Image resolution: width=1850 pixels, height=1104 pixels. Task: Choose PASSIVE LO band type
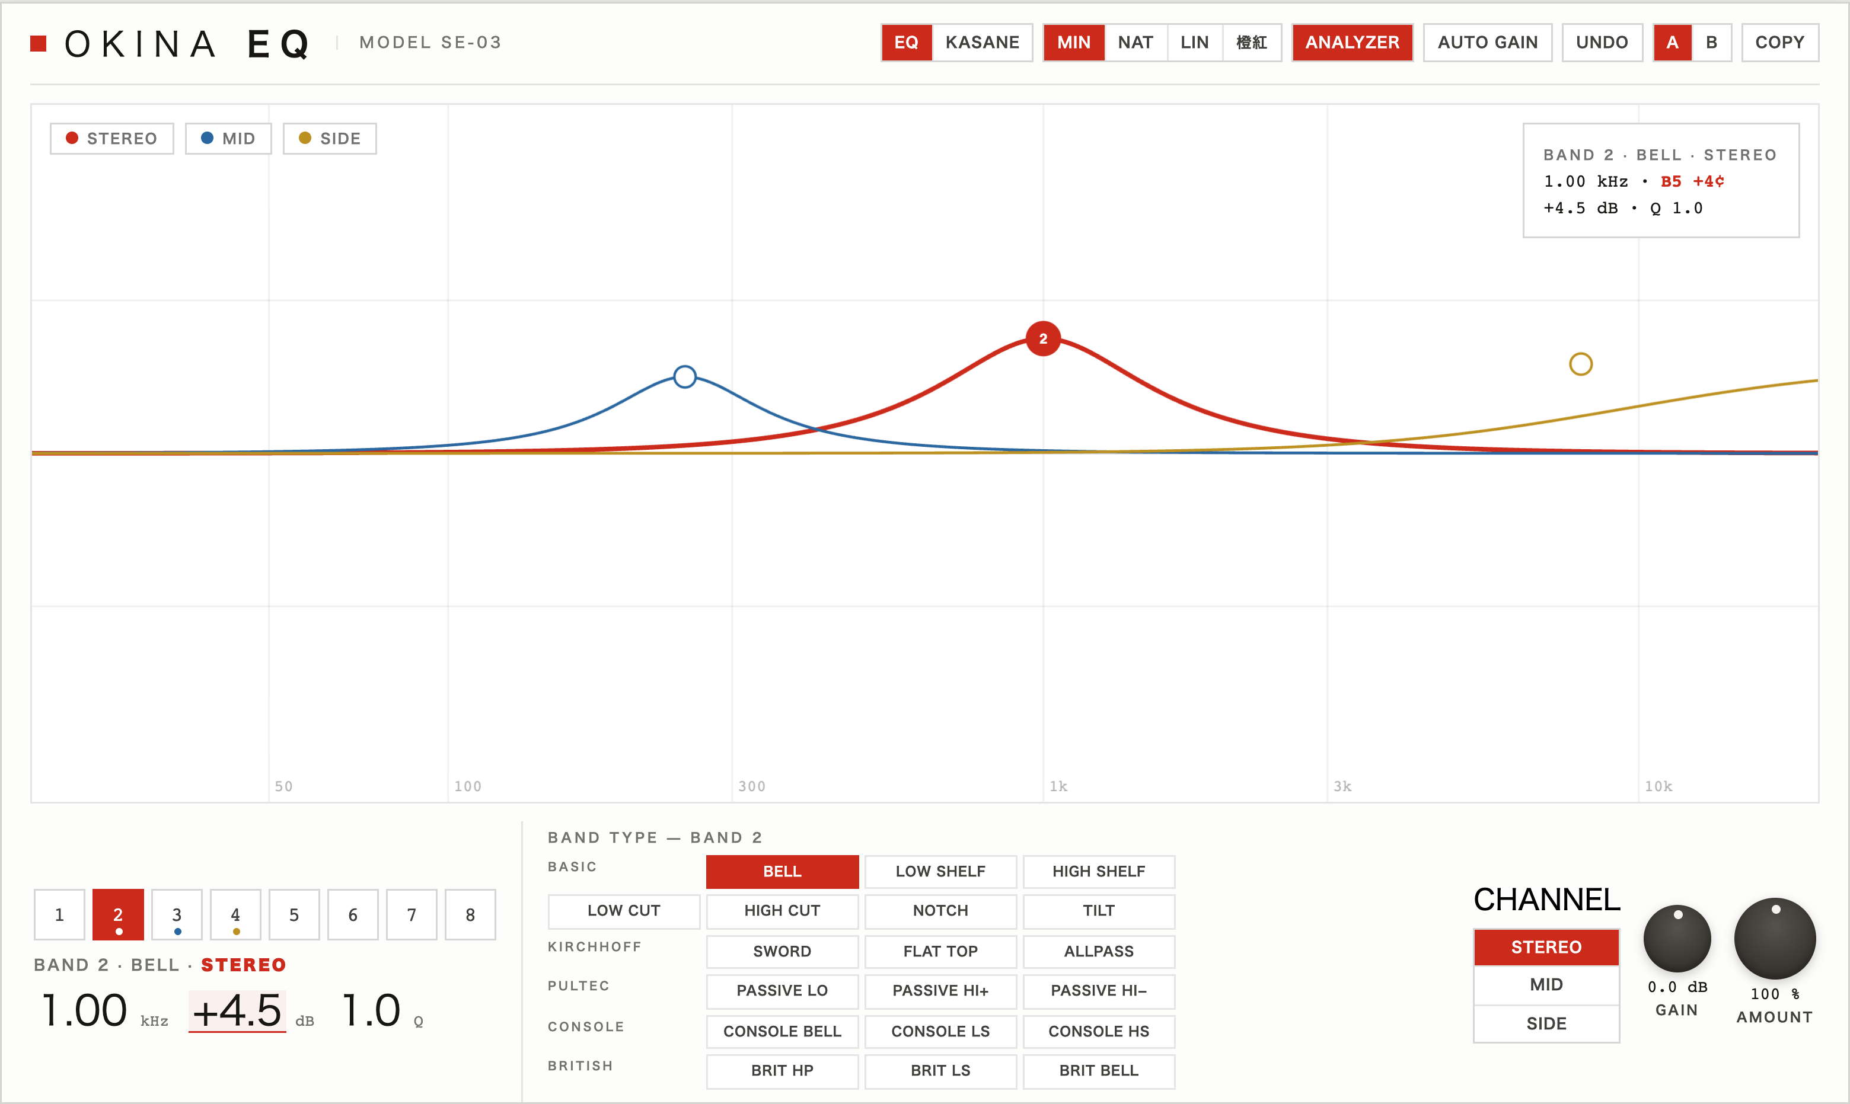click(x=782, y=991)
